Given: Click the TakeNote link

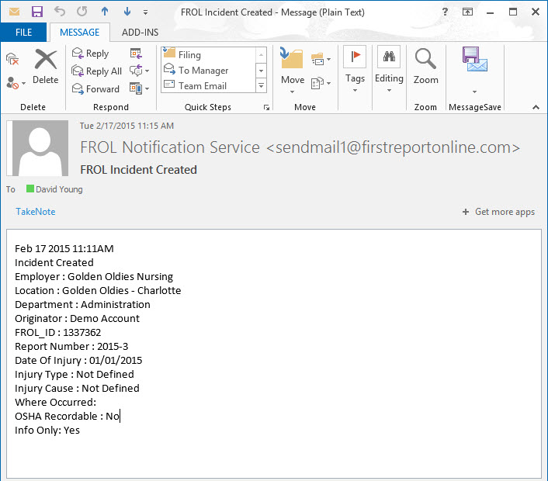Looking at the screenshot, I should pos(36,212).
